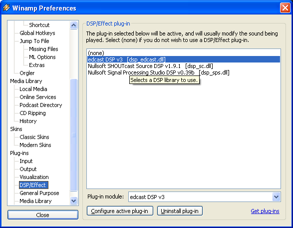Screen dimensions: 293x228
Task: Click the Plug-in module combo box field
Action: [205, 196]
